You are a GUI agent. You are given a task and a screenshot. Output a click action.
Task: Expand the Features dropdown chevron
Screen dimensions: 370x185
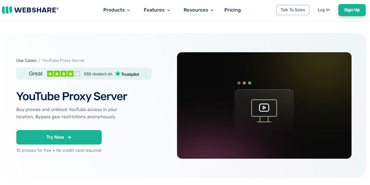coord(169,10)
